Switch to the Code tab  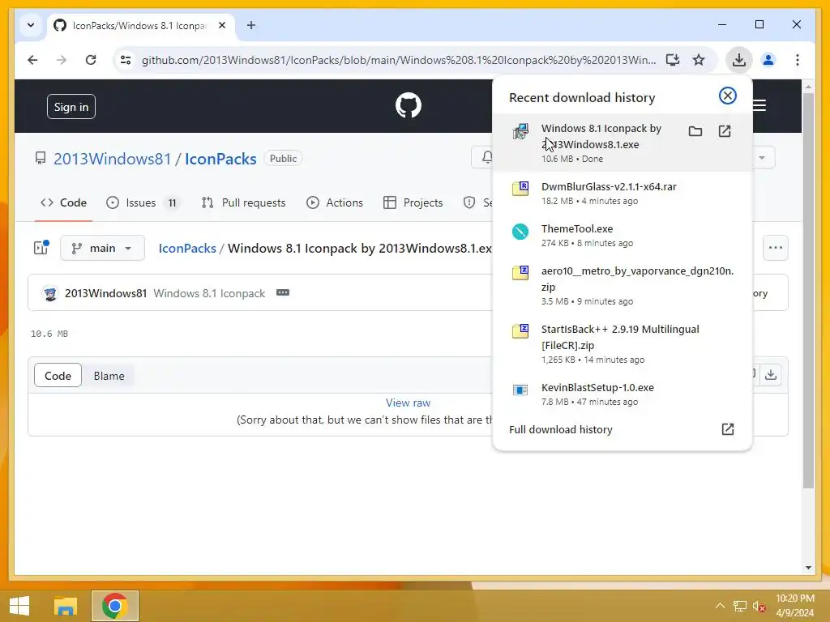63,202
